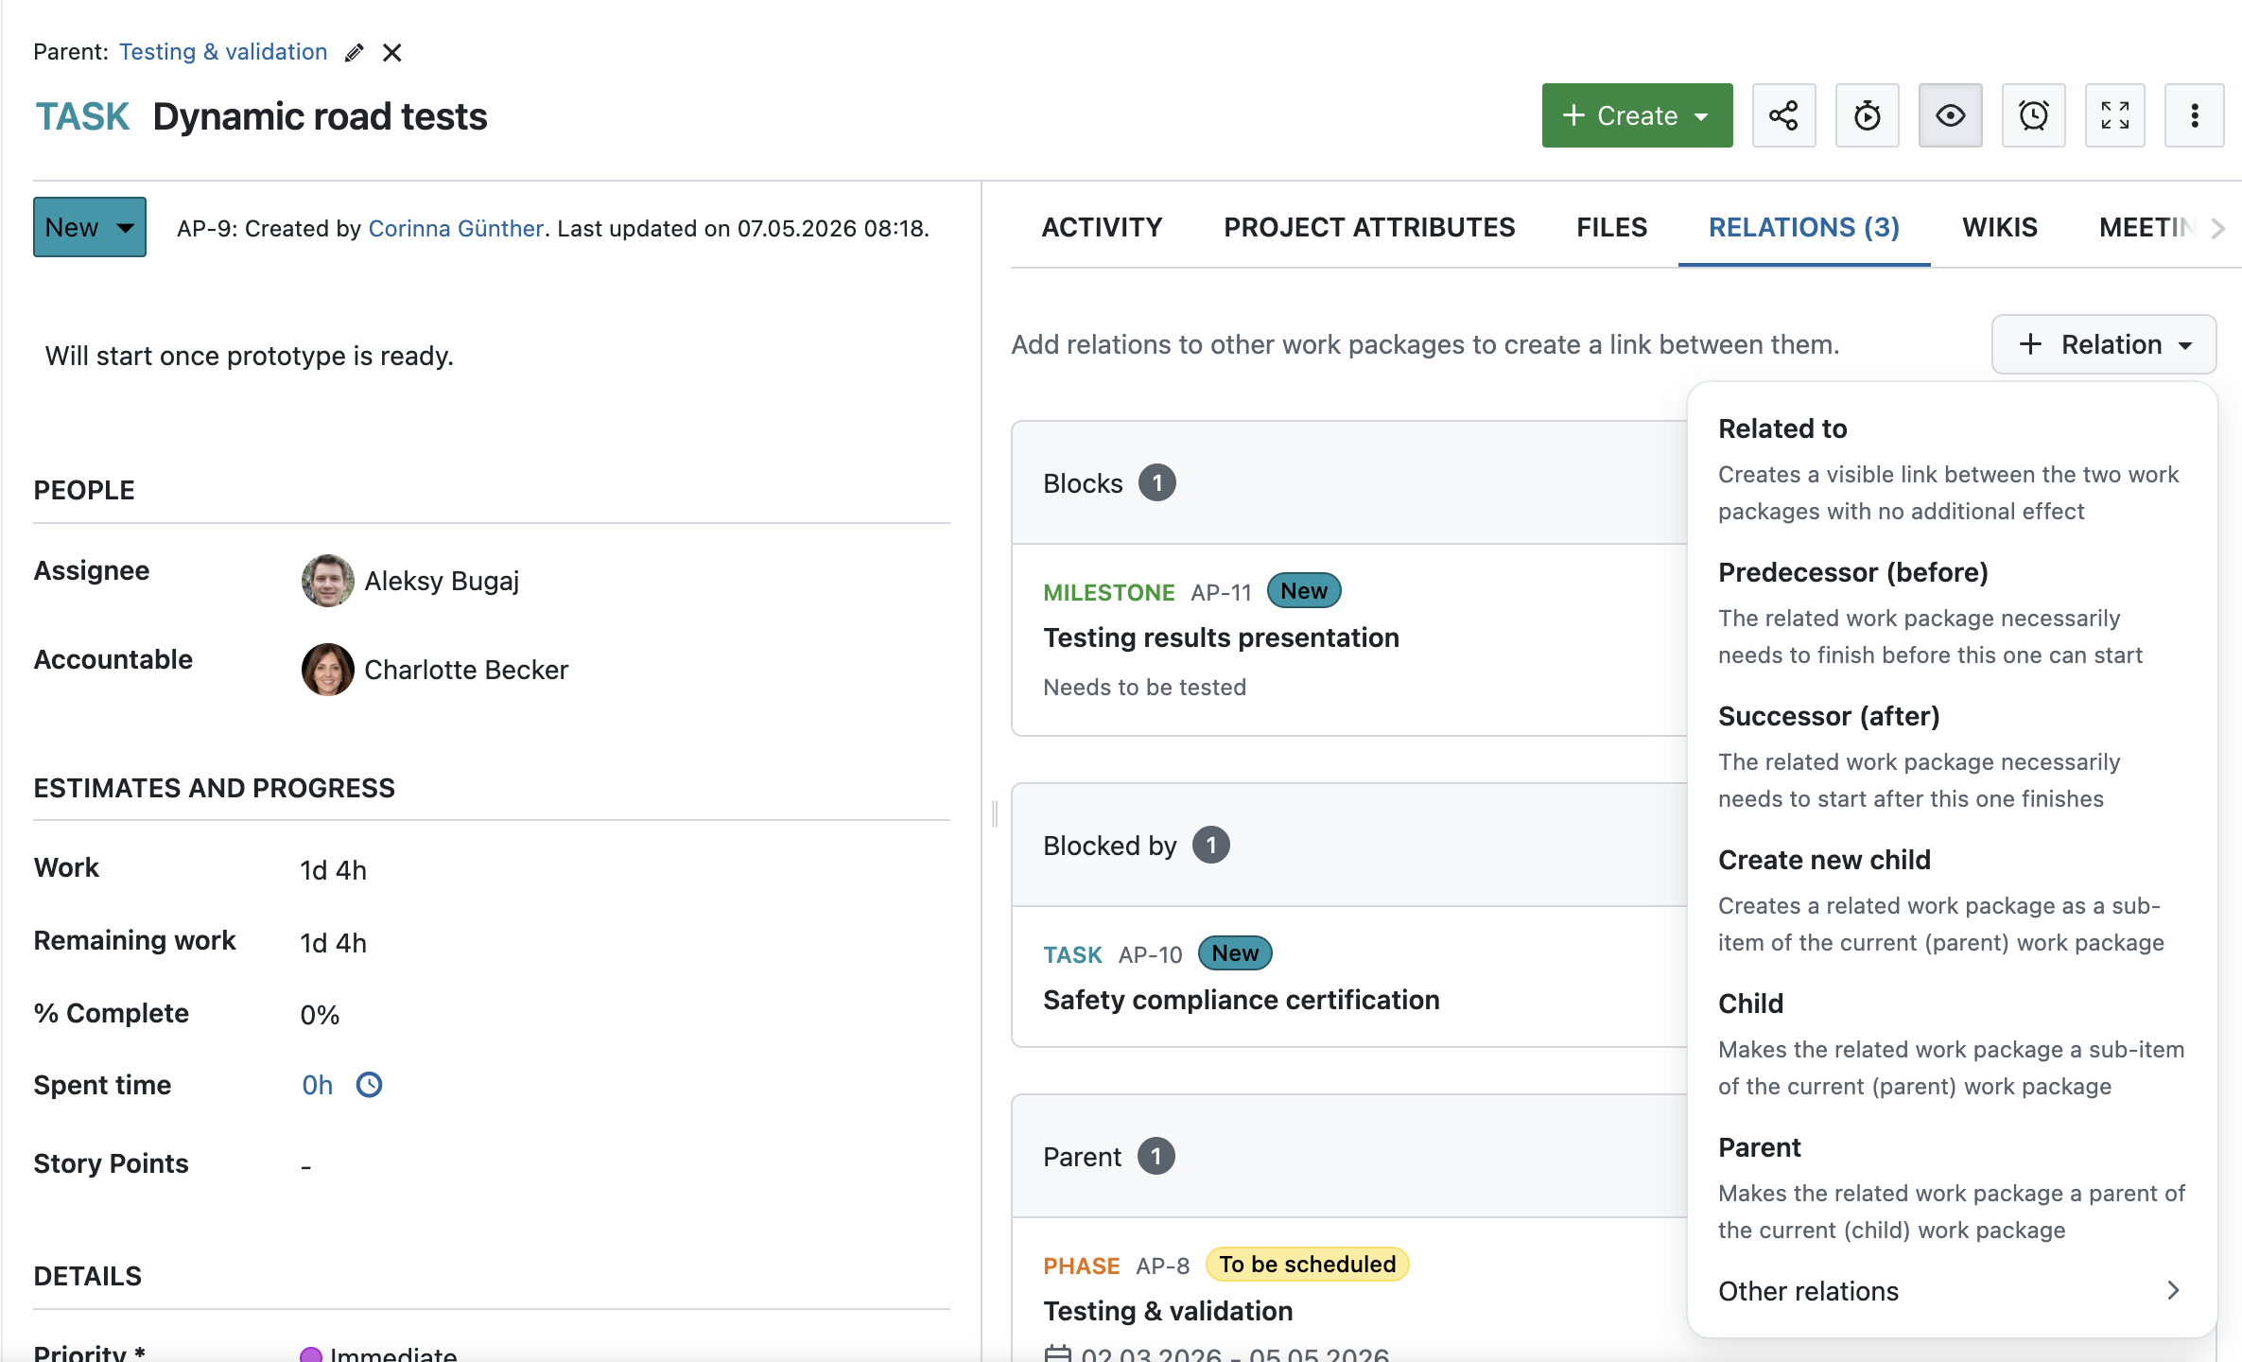Select the Parent relation option
This screenshot has width=2242, height=1362.
[x=1952, y=1188]
